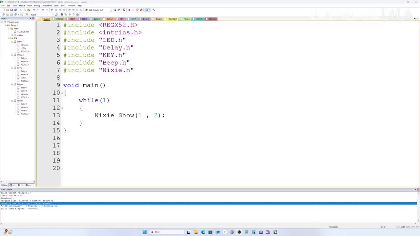The image size is (420, 236).
Task: Select Nixie.h in the project tree
Action: coord(24,110)
